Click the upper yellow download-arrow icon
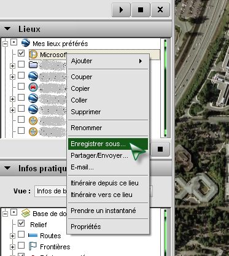This screenshot has height=256, width=229. tap(33, 120)
